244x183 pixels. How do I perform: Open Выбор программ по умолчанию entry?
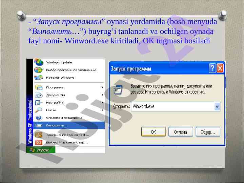(x=69, y=70)
